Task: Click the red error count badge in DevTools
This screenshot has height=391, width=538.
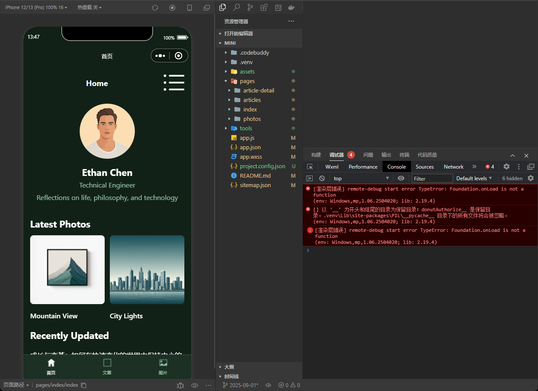Action: point(490,166)
